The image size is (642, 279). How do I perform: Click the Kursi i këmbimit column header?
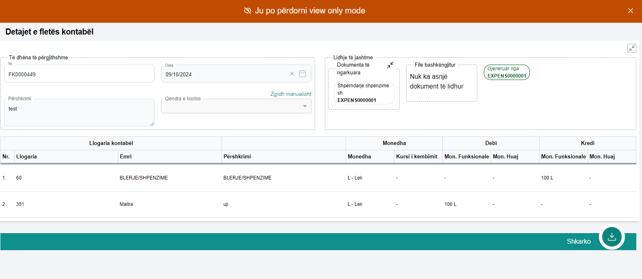pyautogui.click(x=417, y=157)
